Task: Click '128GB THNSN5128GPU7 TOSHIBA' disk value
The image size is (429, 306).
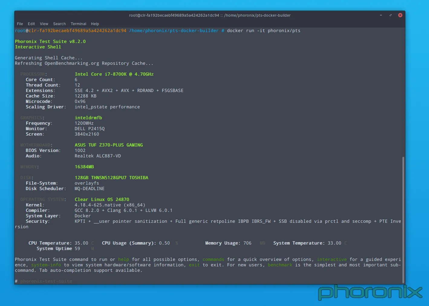Action: 112,178
